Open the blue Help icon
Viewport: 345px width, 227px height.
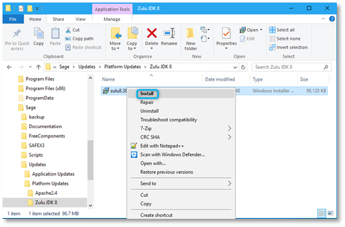pyautogui.click(x=332, y=19)
